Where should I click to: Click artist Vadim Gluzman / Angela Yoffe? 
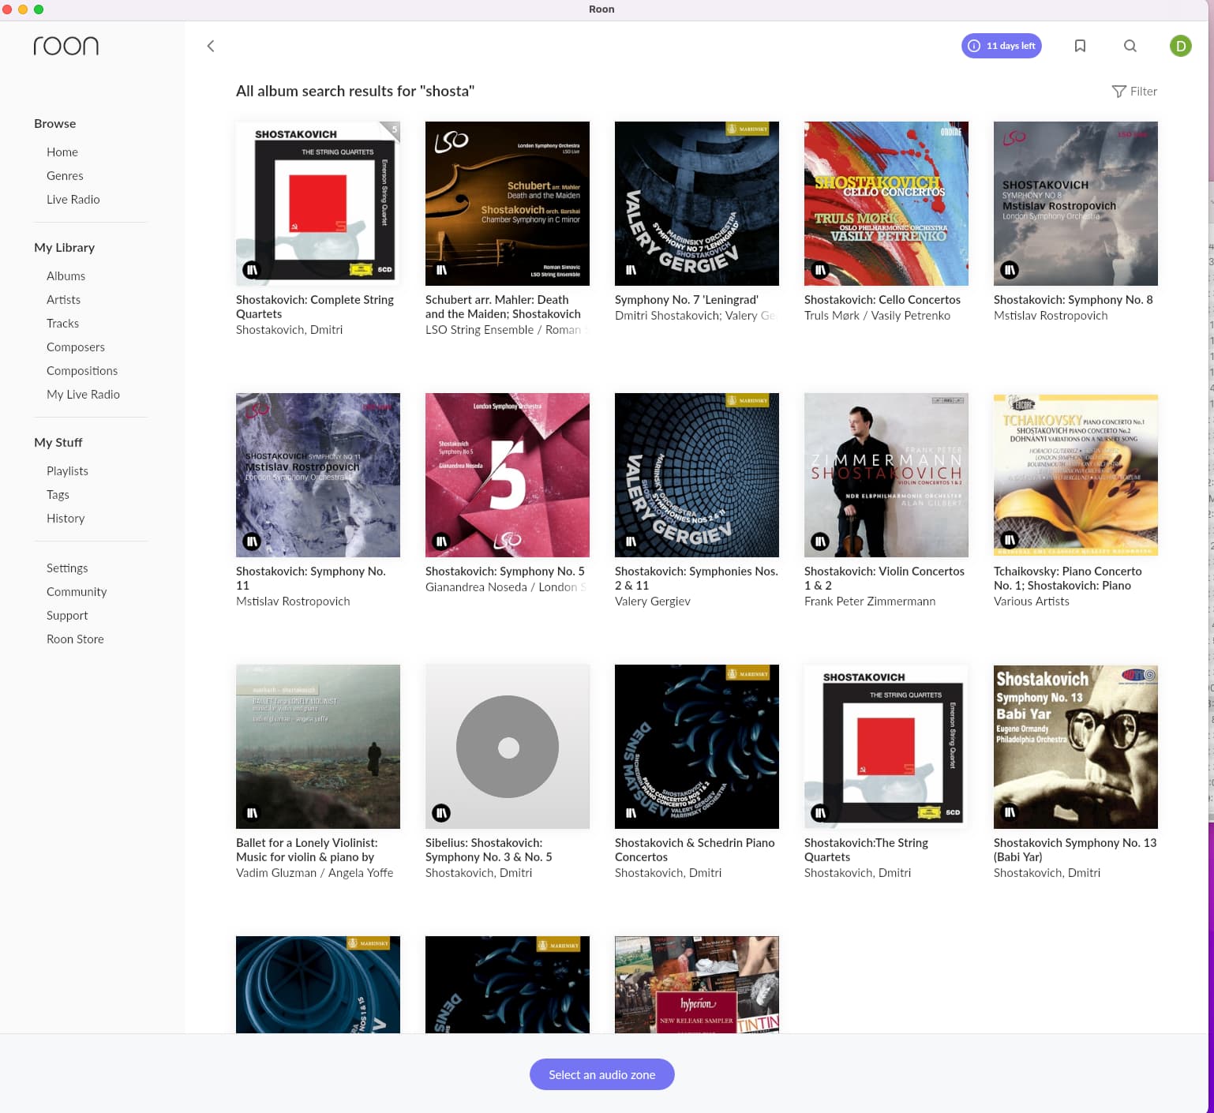pos(314,873)
